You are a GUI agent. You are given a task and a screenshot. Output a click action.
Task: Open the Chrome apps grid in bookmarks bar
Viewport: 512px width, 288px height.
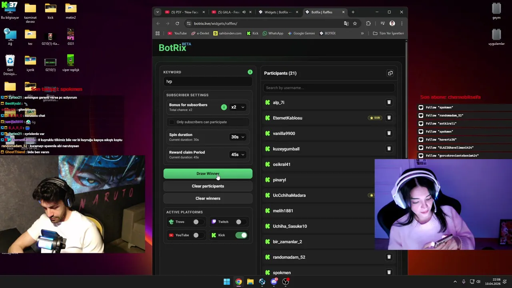pyautogui.click(x=158, y=33)
